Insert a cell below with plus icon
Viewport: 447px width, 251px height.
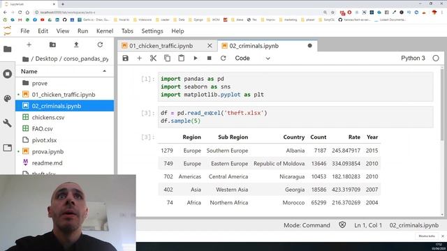click(x=139, y=58)
